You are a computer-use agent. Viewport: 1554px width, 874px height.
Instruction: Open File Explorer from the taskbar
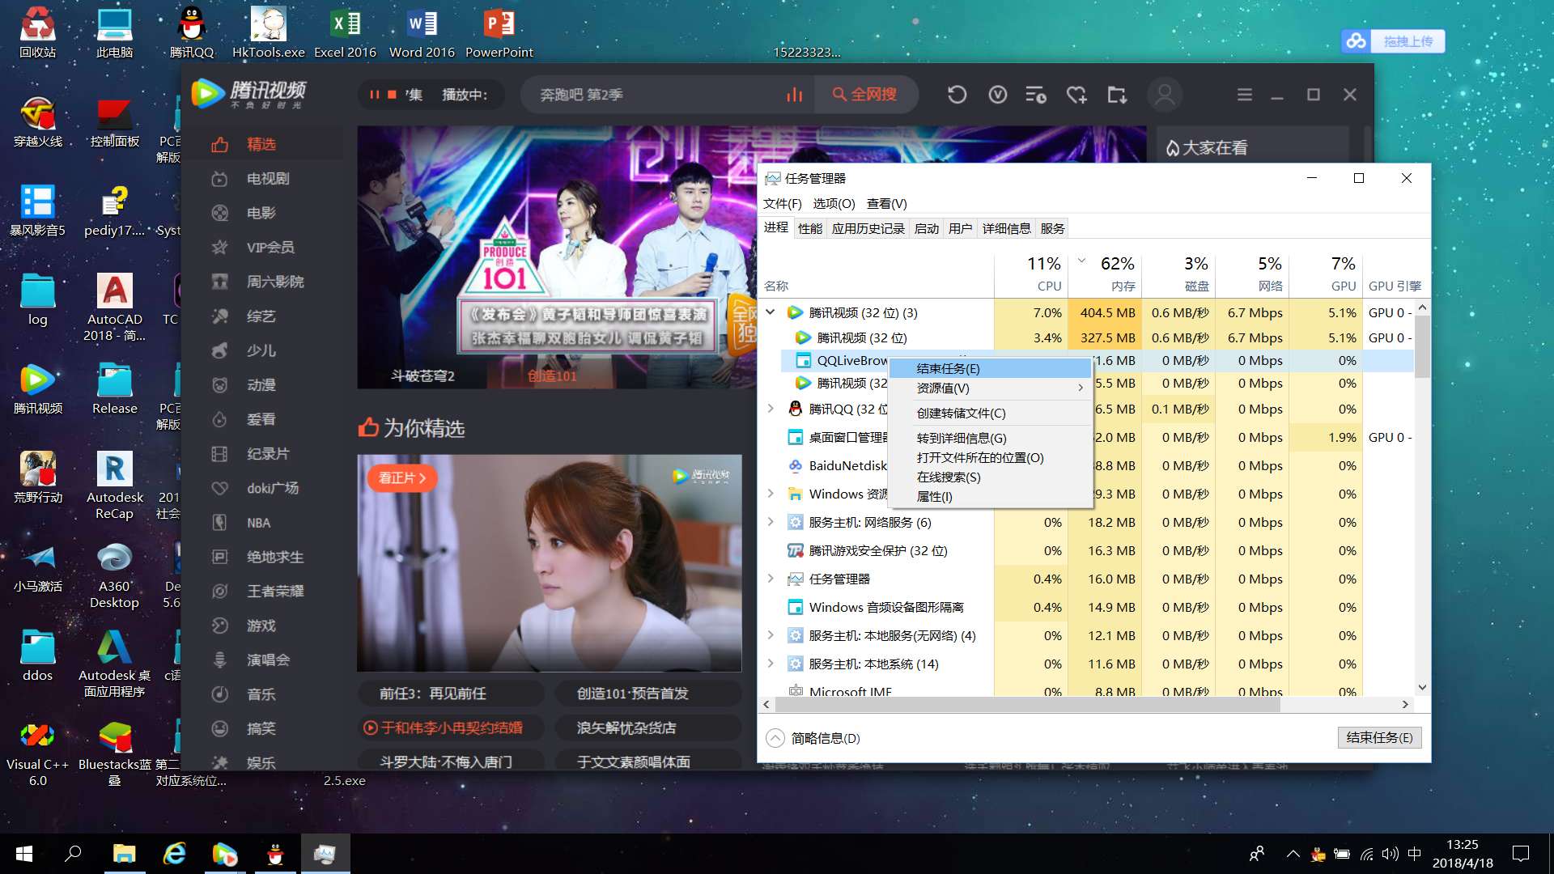click(x=124, y=854)
